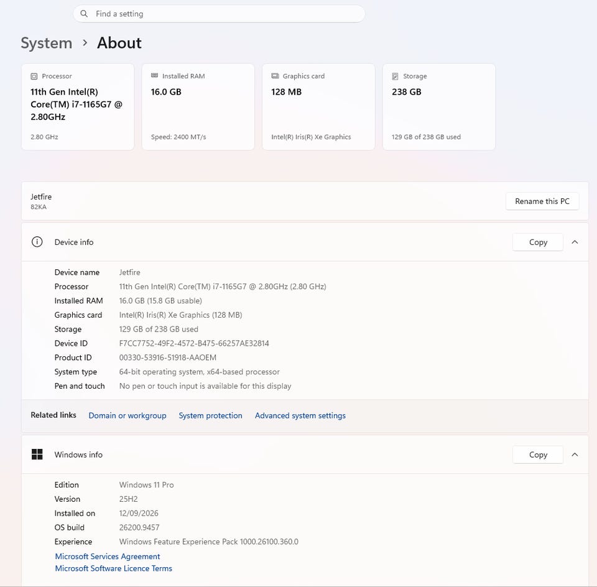The image size is (597, 587).
Task: Click the Installed on date 12/09/2026
Action: pos(139,513)
